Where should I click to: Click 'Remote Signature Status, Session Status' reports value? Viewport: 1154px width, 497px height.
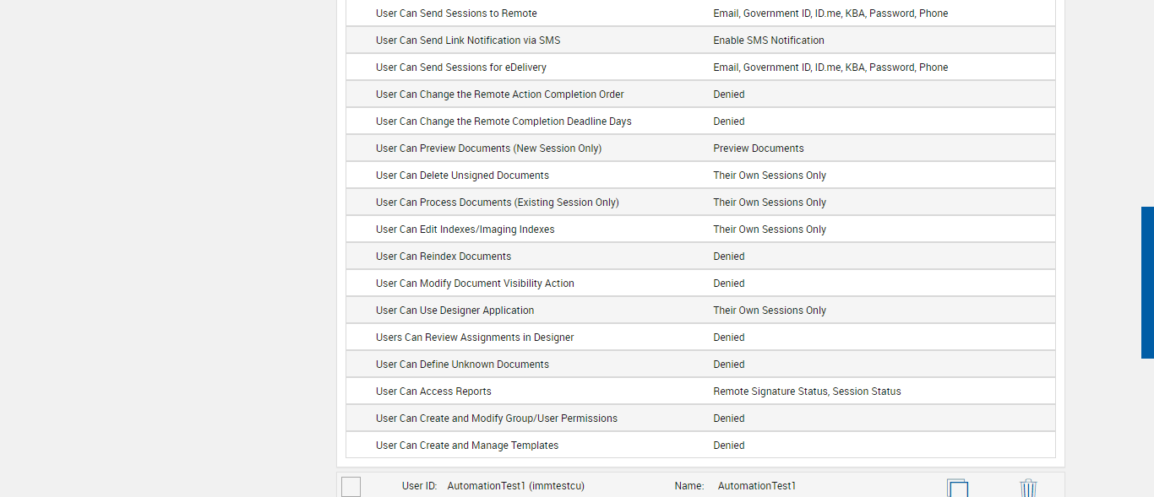tap(807, 392)
